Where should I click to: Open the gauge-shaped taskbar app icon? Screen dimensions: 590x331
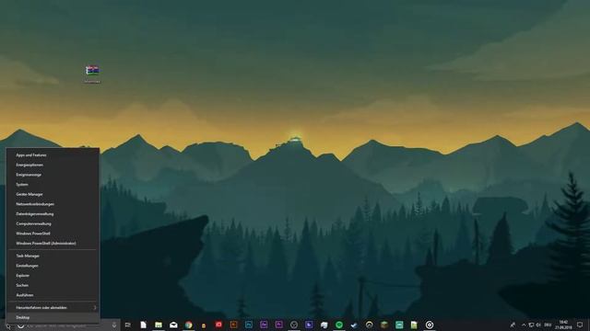[x=369, y=325]
